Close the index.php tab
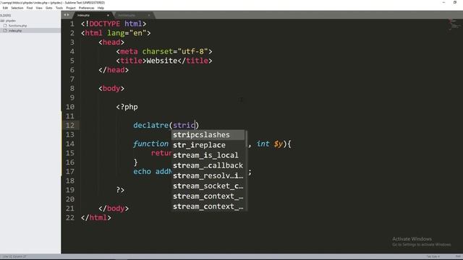 (x=108, y=15)
